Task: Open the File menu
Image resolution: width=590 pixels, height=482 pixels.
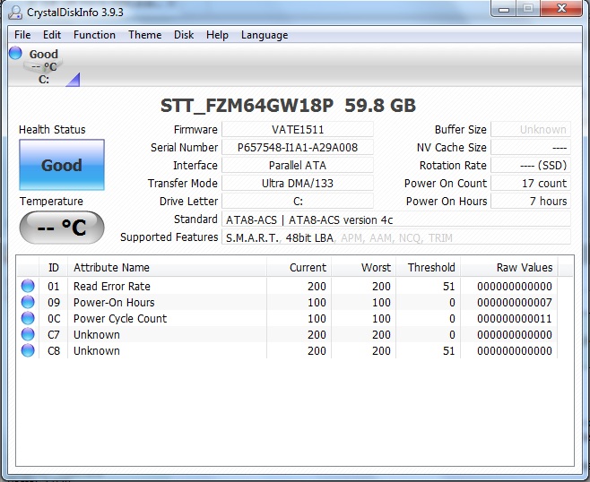Action: pos(22,35)
